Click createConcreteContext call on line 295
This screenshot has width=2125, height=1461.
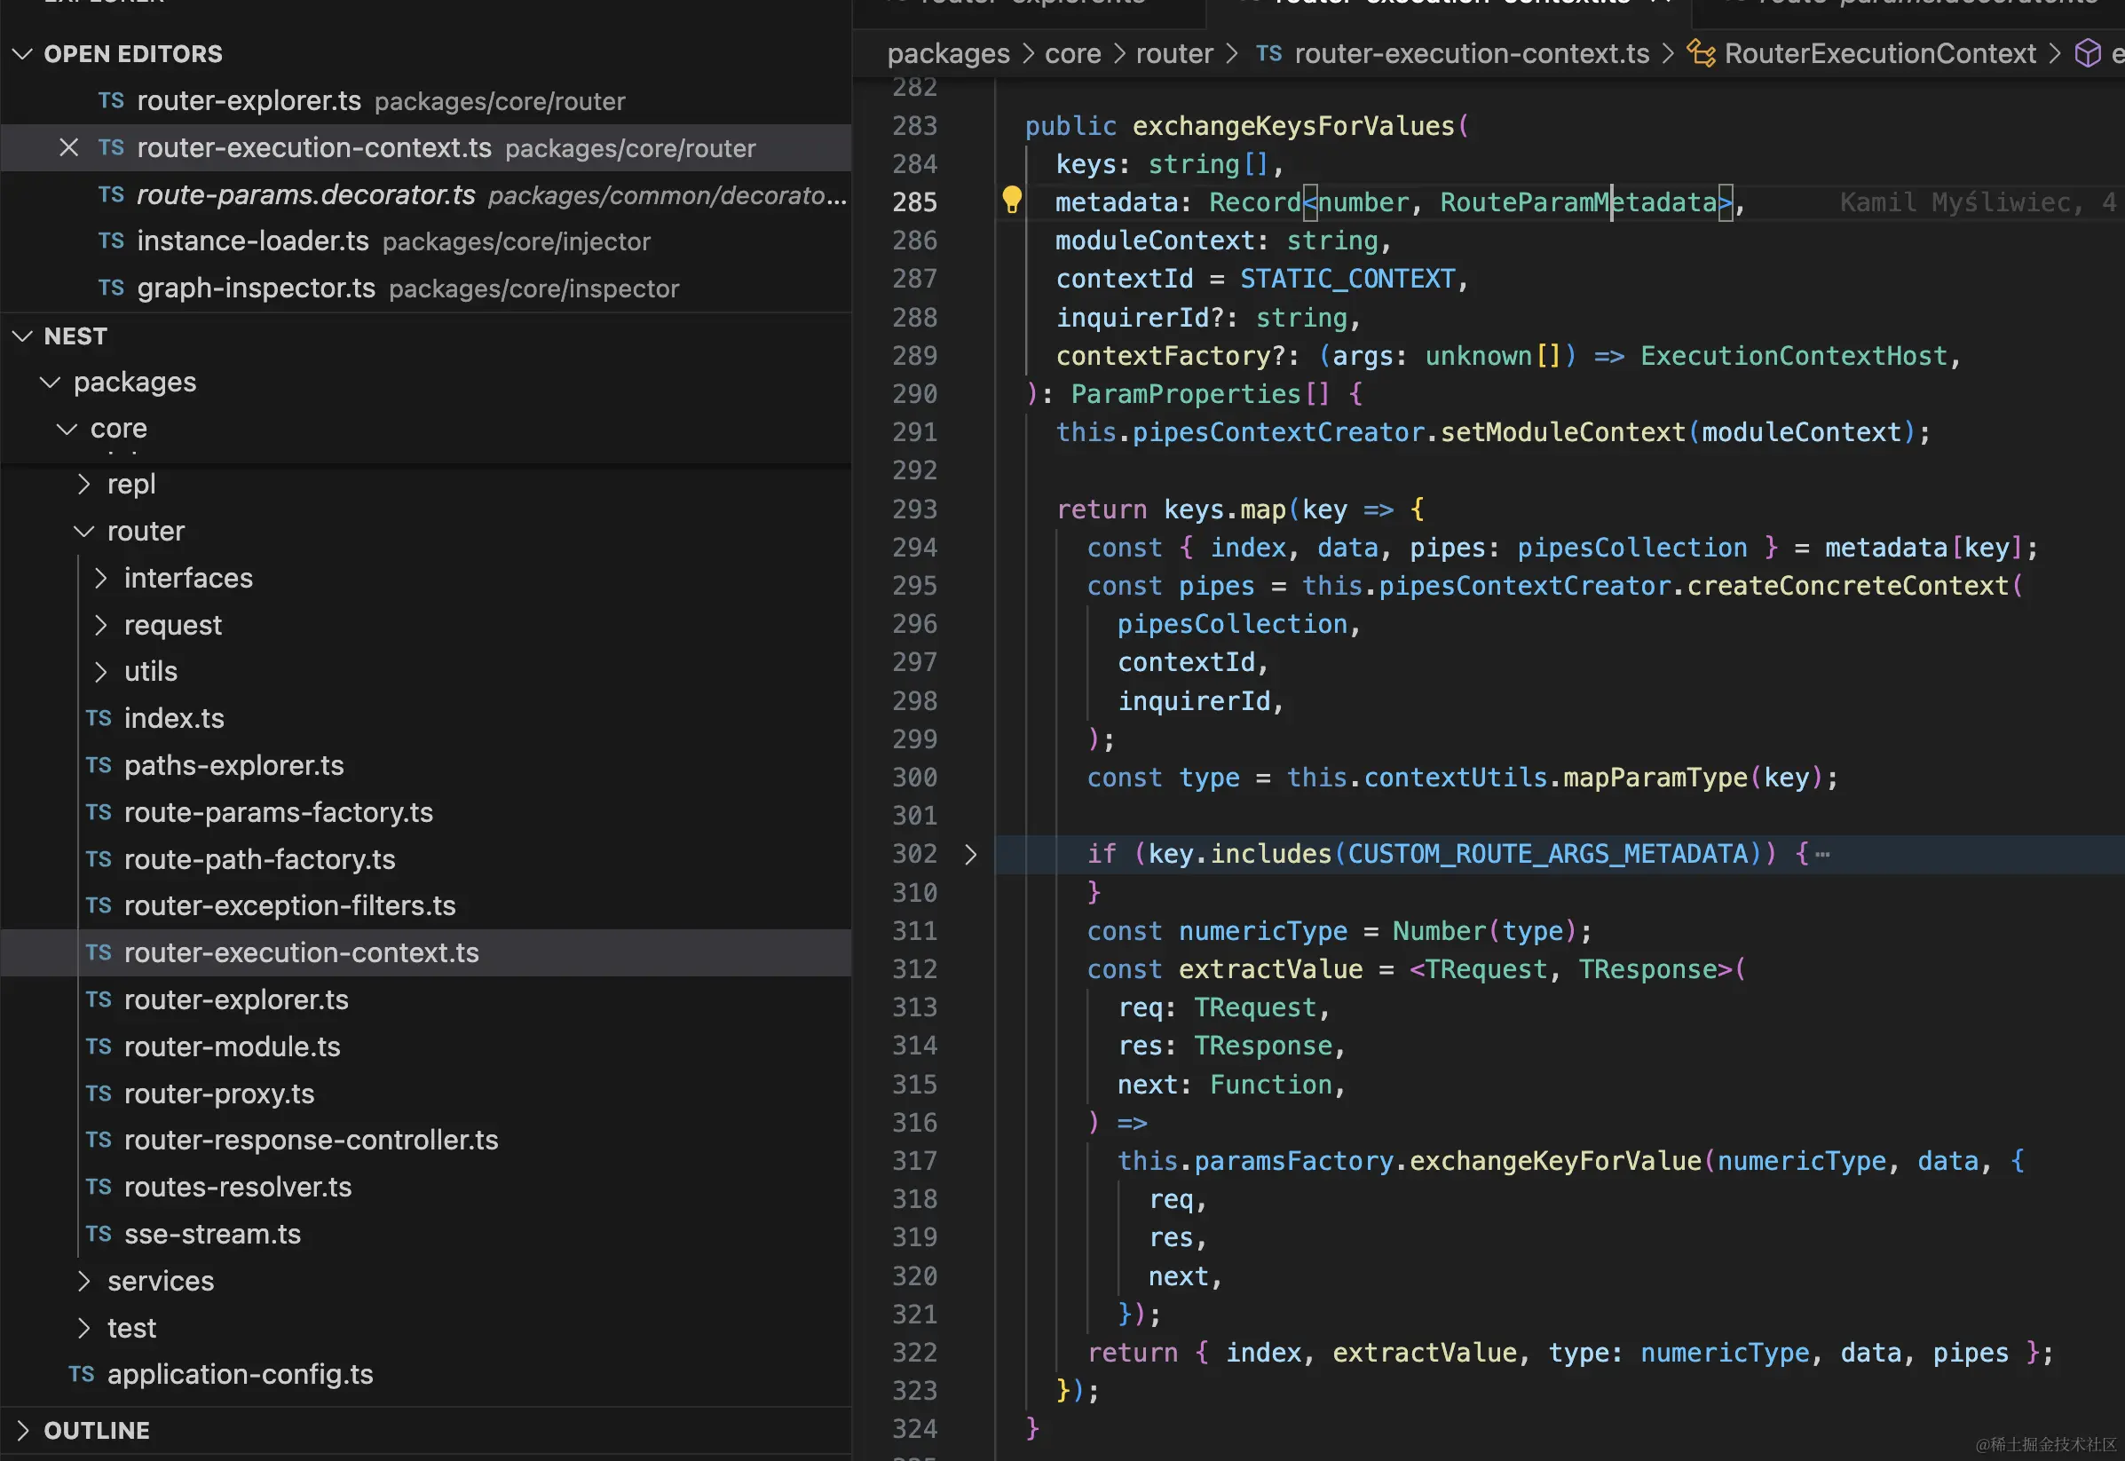pos(1847,585)
